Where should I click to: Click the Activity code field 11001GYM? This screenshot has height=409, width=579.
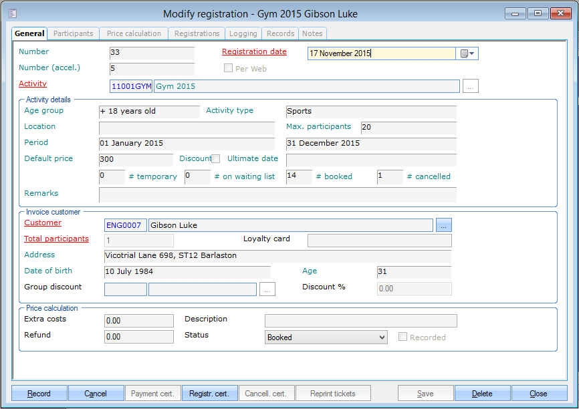131,86
